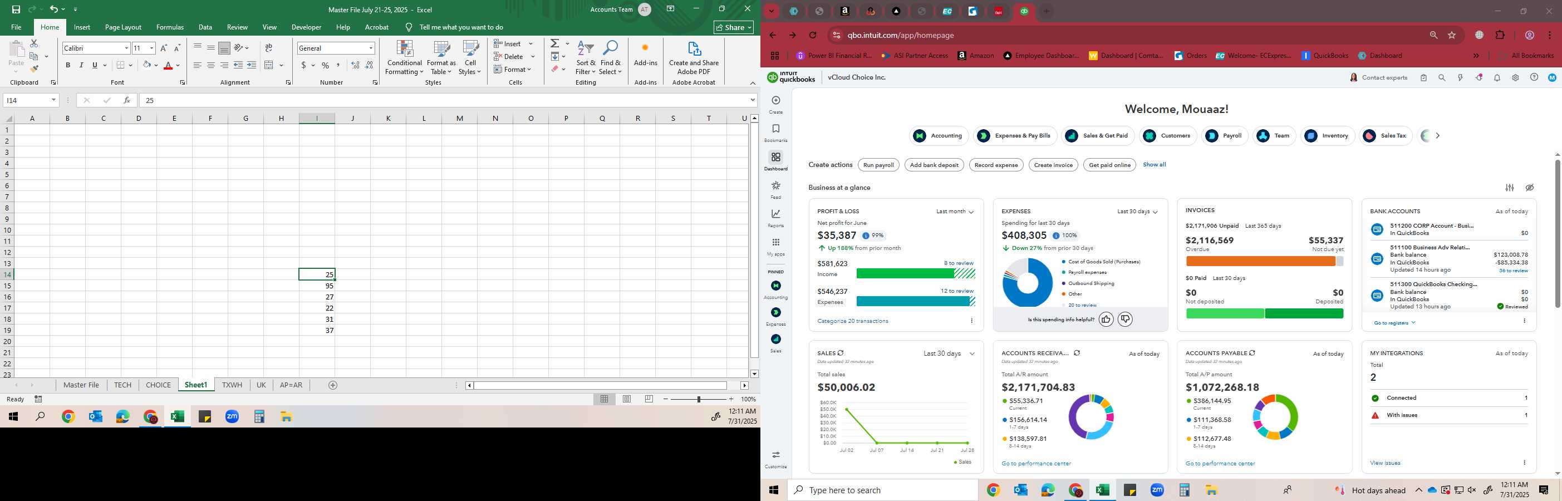Open the Excel File menu
Image resolution: width=1562 pixels, height=501 pixels.
coord(16,27)
